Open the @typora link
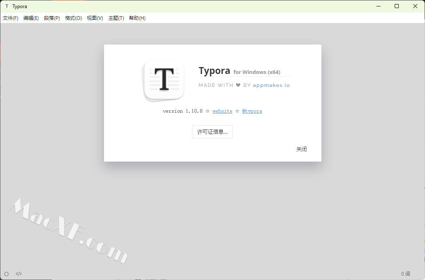This screenshot has width=425, height=280. (252, 111)
